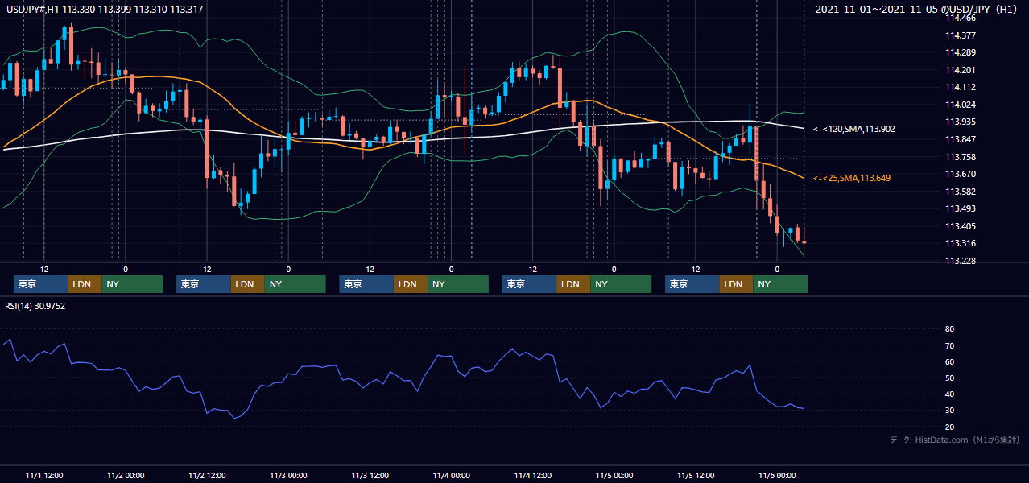Click price axis label 113.405
This screenshot has height=483, width=1029.
click(x=960, y=226)
